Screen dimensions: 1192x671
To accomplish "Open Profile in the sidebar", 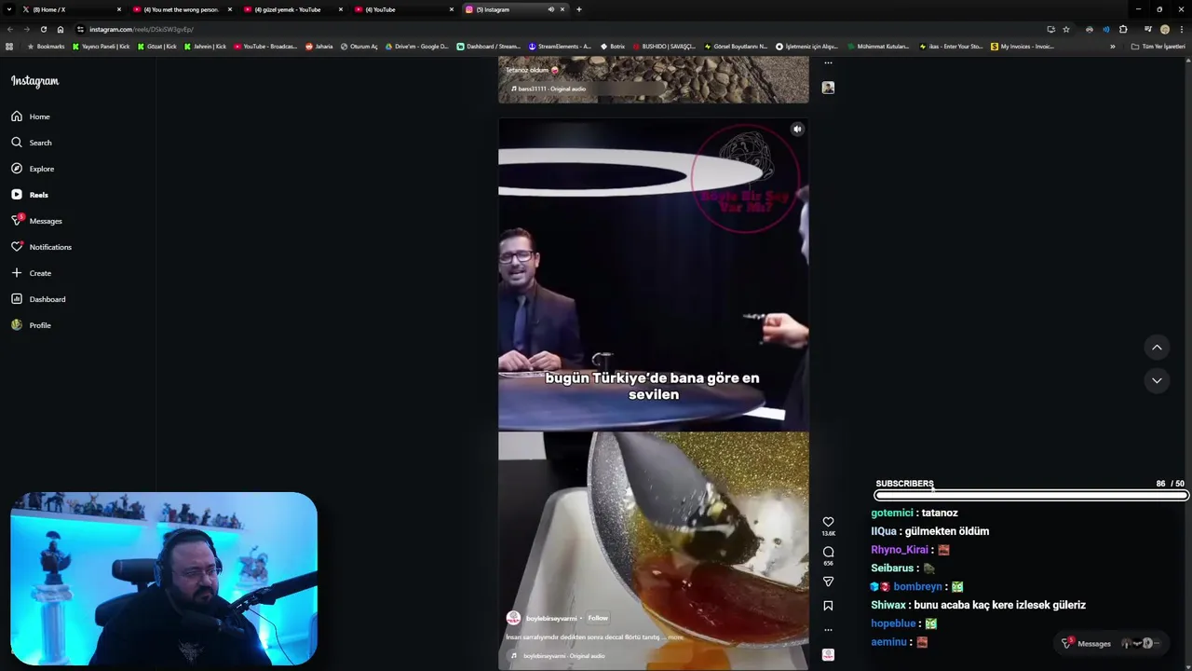I will pyautogui.click(x=31, y=325).
